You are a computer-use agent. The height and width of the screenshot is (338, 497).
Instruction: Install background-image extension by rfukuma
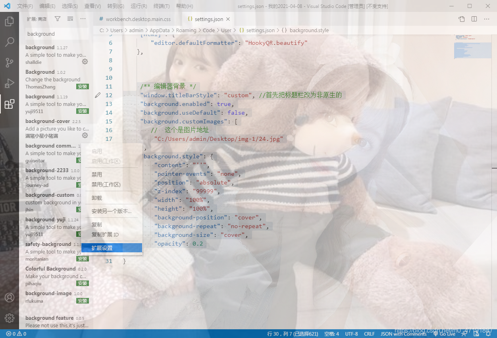pos(83,301)
